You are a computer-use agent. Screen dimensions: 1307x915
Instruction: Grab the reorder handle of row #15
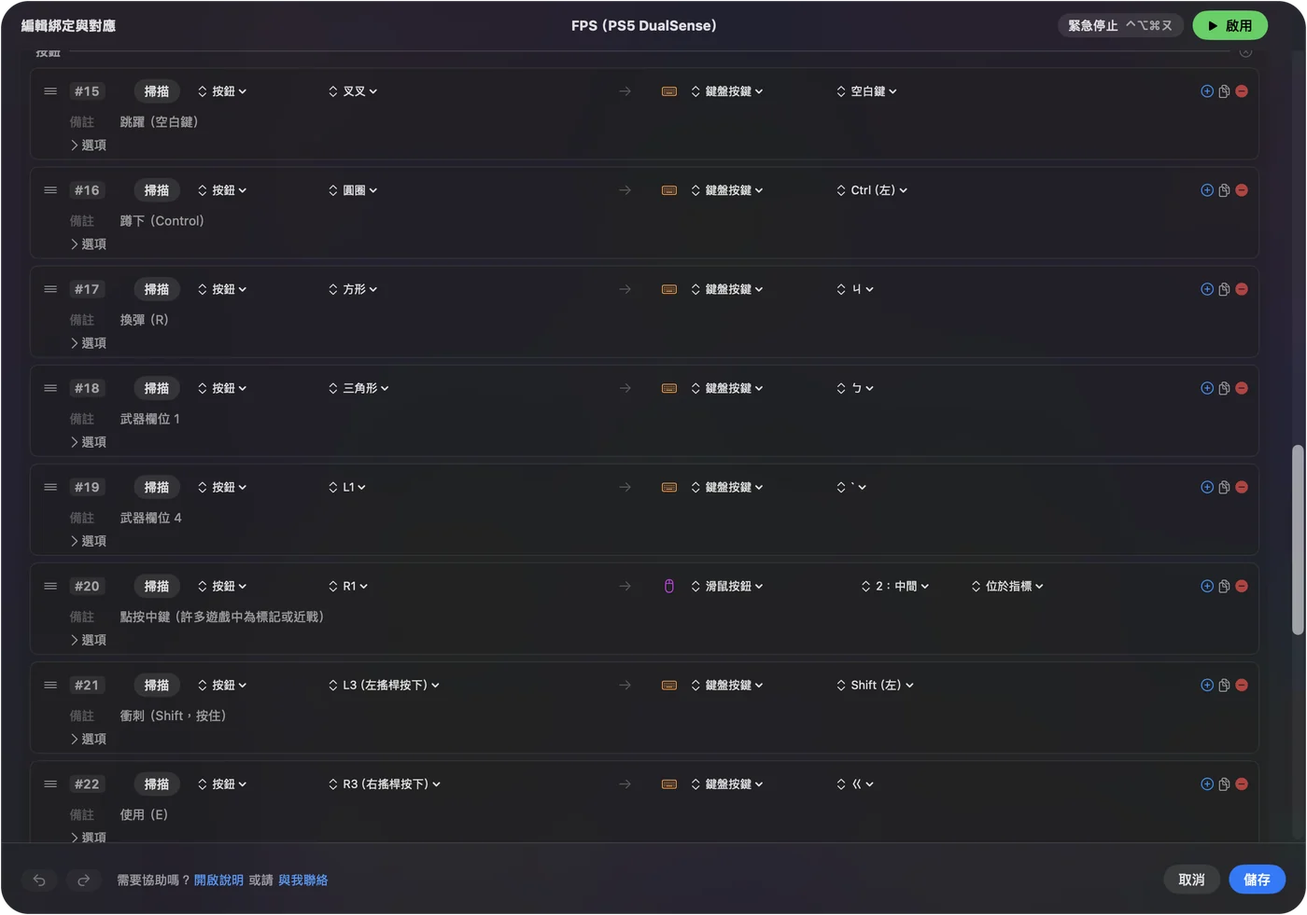(50, 91)
